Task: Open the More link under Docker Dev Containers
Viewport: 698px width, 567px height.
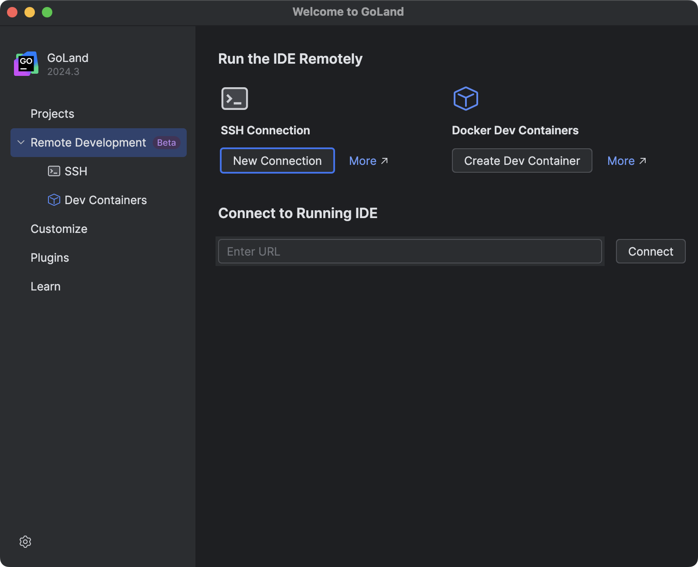Action: tap(626, 161)
